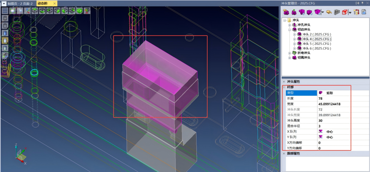The width and height of the screenshot is (370, 172).
Task: Click the magnifier zoom icon
Action: pos(20,11)
